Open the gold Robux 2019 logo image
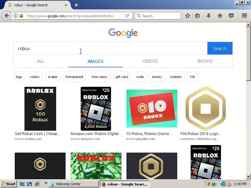The image size is (251, 188). [x=206, y=109]
